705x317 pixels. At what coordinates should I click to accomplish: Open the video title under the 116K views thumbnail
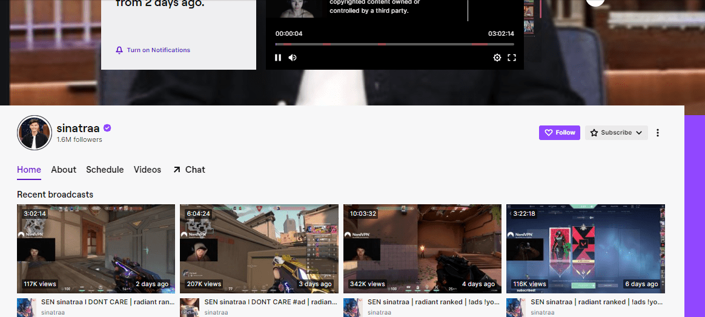click(x=598, y=302)
